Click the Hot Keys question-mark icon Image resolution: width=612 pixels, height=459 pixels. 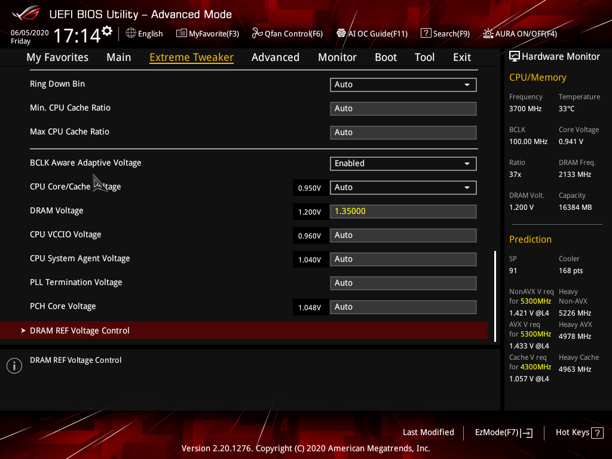597,433
